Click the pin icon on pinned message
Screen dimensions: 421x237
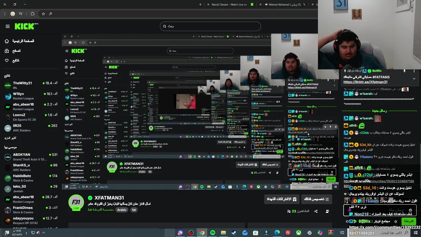coord(404,71)
